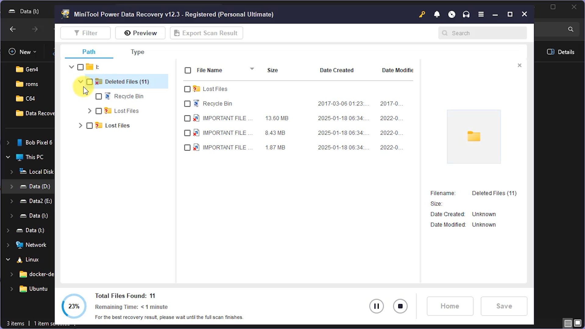Click the folder preview thumbnail
Image resolution: width=585 pixels, height=329 pixels.
pyautogui.click(x=474, y=136)
